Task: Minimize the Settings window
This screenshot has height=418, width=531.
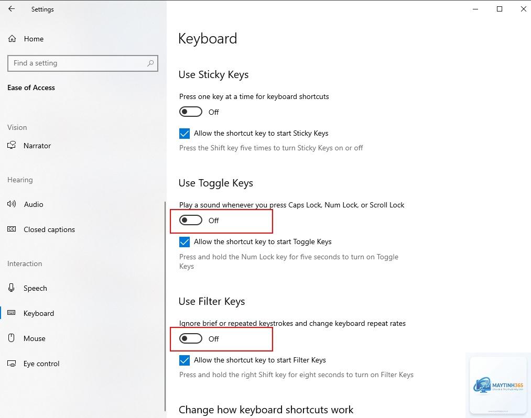Action: click(475, 9)
